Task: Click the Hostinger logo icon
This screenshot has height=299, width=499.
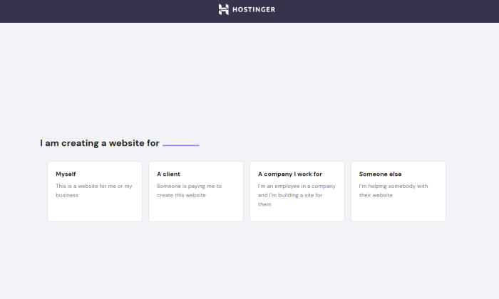Action: [x=223, y=9]
